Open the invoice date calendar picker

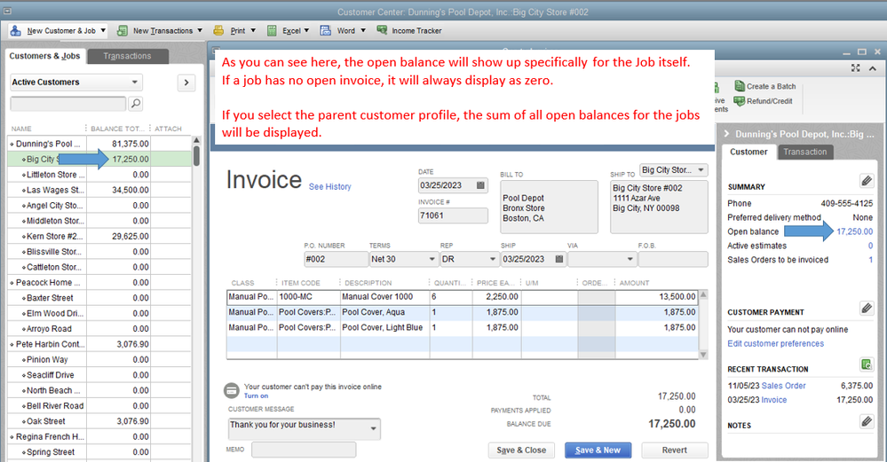480,185
